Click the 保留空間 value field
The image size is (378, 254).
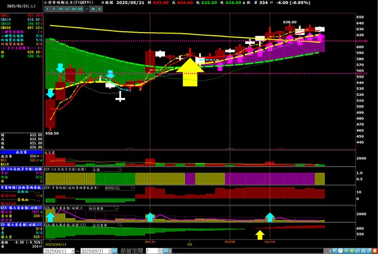coord(152,251)
